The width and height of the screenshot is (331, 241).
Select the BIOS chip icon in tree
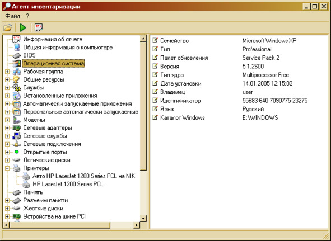[16, 55]
